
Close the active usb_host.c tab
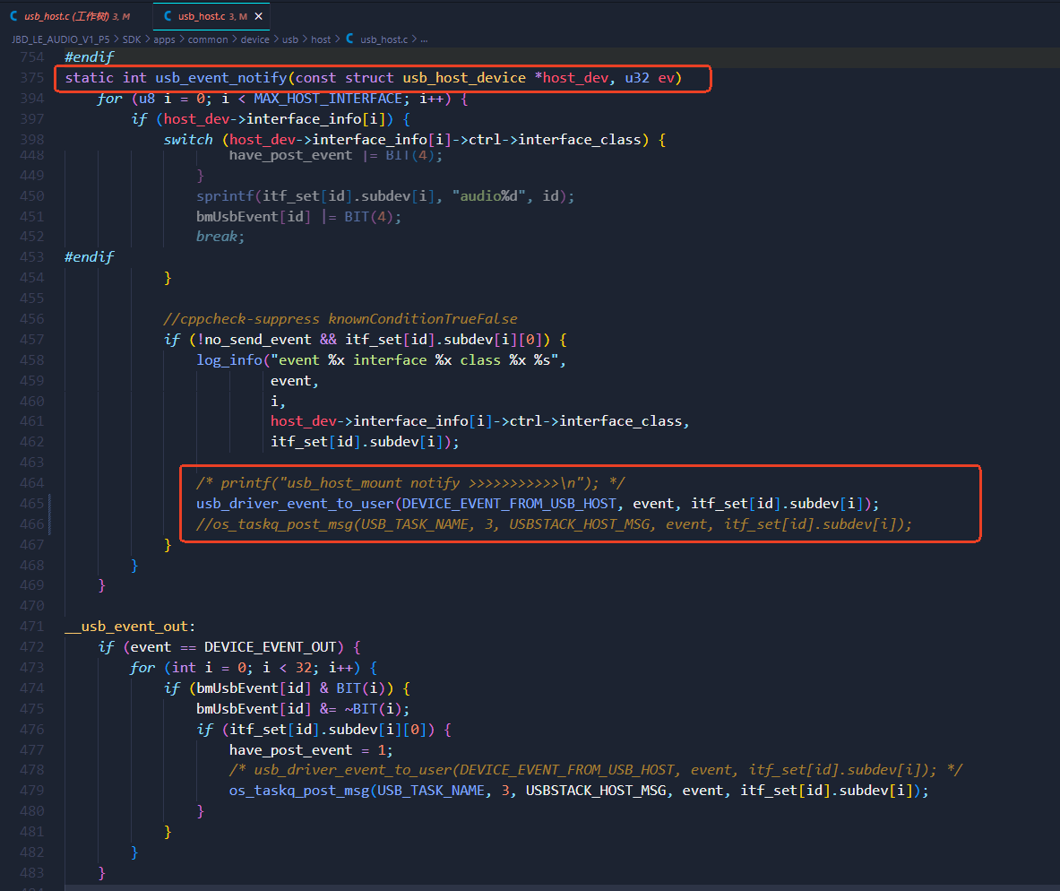coord(258,16)
